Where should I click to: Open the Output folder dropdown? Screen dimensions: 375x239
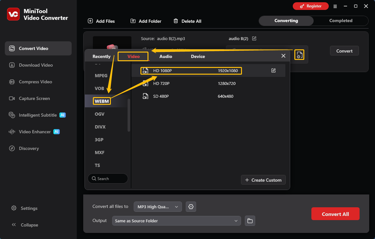click(176, 221)
